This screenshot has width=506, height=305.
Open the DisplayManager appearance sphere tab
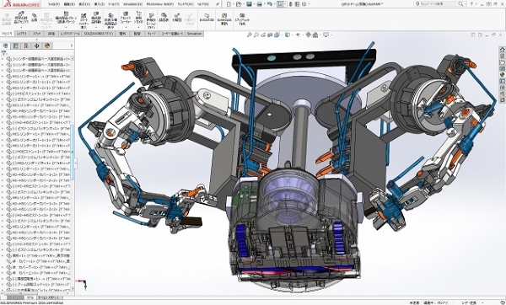click(47, 45)
